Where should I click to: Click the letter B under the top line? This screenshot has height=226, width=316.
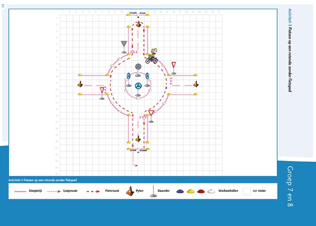tap(138, 17)
